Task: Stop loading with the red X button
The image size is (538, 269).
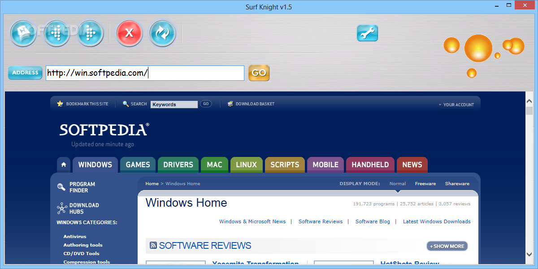Action: pos(129,33)
